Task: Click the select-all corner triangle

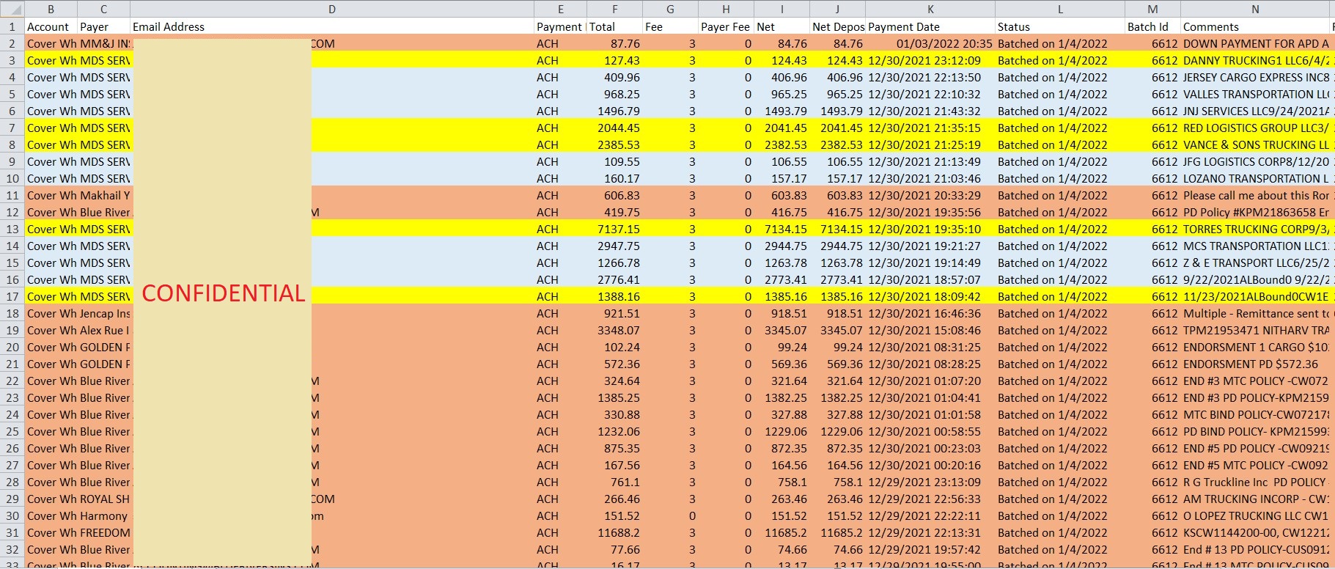Action: pyautogui.click(x=12, y=9)
